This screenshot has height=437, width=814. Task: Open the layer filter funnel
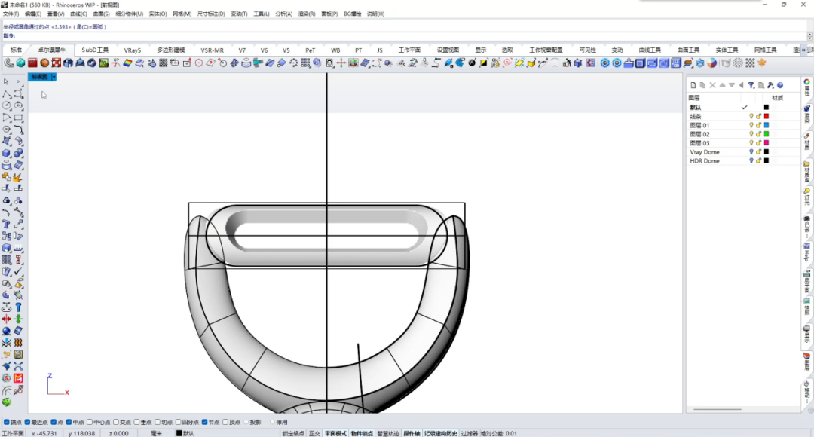pos(751,85)
